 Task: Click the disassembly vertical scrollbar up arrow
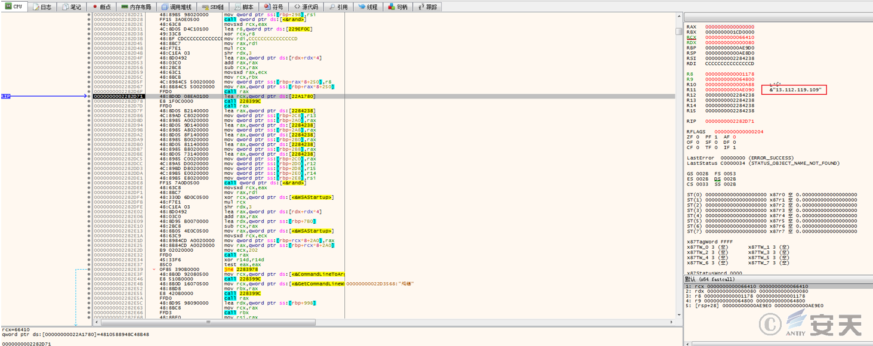(678, 15)
